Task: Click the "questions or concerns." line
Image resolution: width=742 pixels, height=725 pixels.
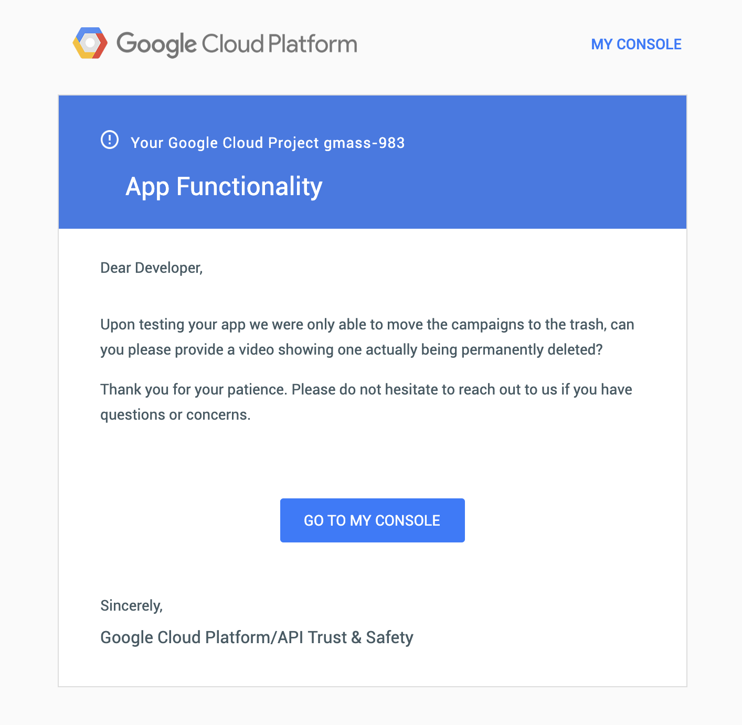Action: tap(175, 415)
